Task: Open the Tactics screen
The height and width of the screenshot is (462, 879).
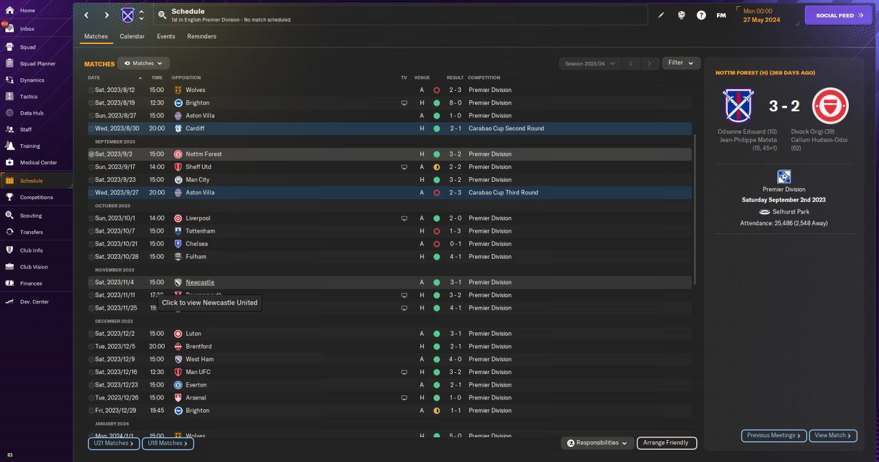Action: tap(29, 97)
